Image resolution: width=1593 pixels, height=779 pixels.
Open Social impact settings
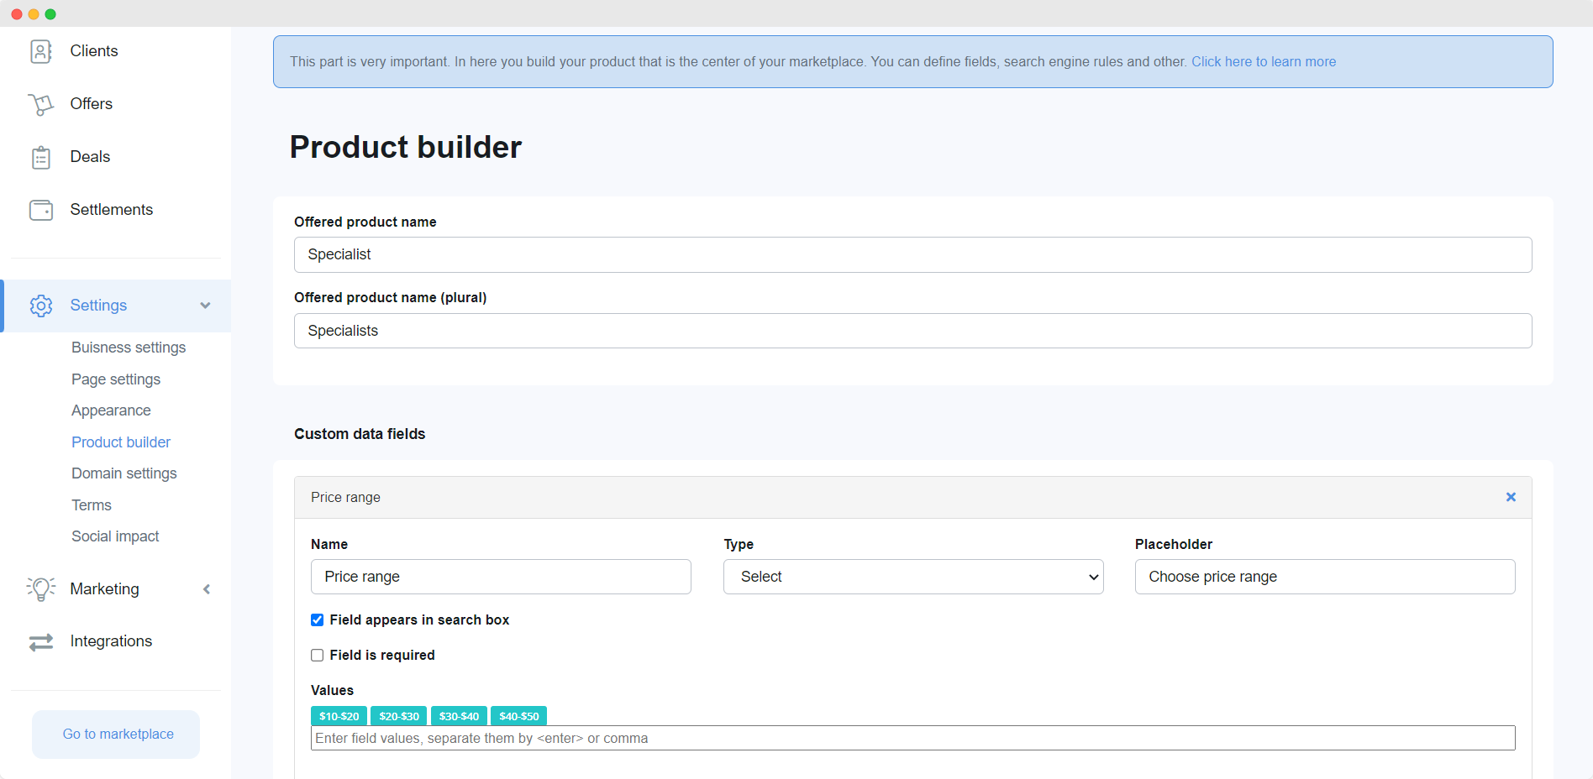(x=115, y=536)
